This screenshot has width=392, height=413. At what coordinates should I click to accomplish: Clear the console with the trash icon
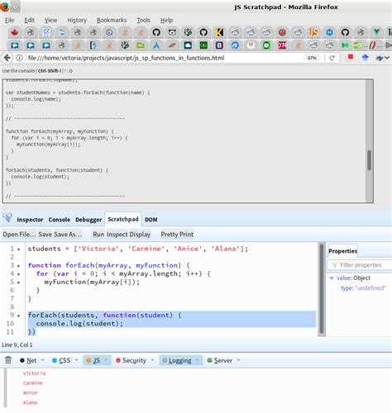(8, 360)
